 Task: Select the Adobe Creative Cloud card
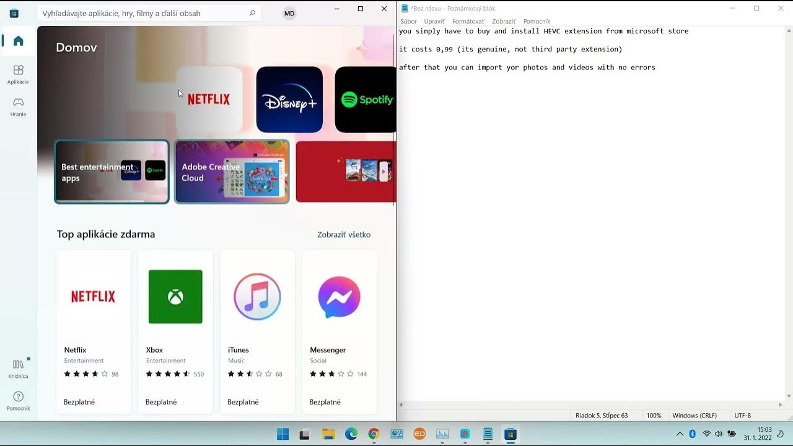point(232,172)
